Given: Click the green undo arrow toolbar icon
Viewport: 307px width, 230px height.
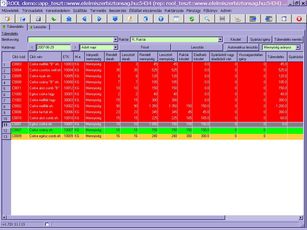Looking at the screenshot, I should (x=54, y=19).
